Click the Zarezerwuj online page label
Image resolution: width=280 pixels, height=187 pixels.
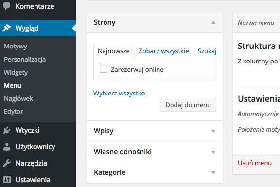coord(137,69)
